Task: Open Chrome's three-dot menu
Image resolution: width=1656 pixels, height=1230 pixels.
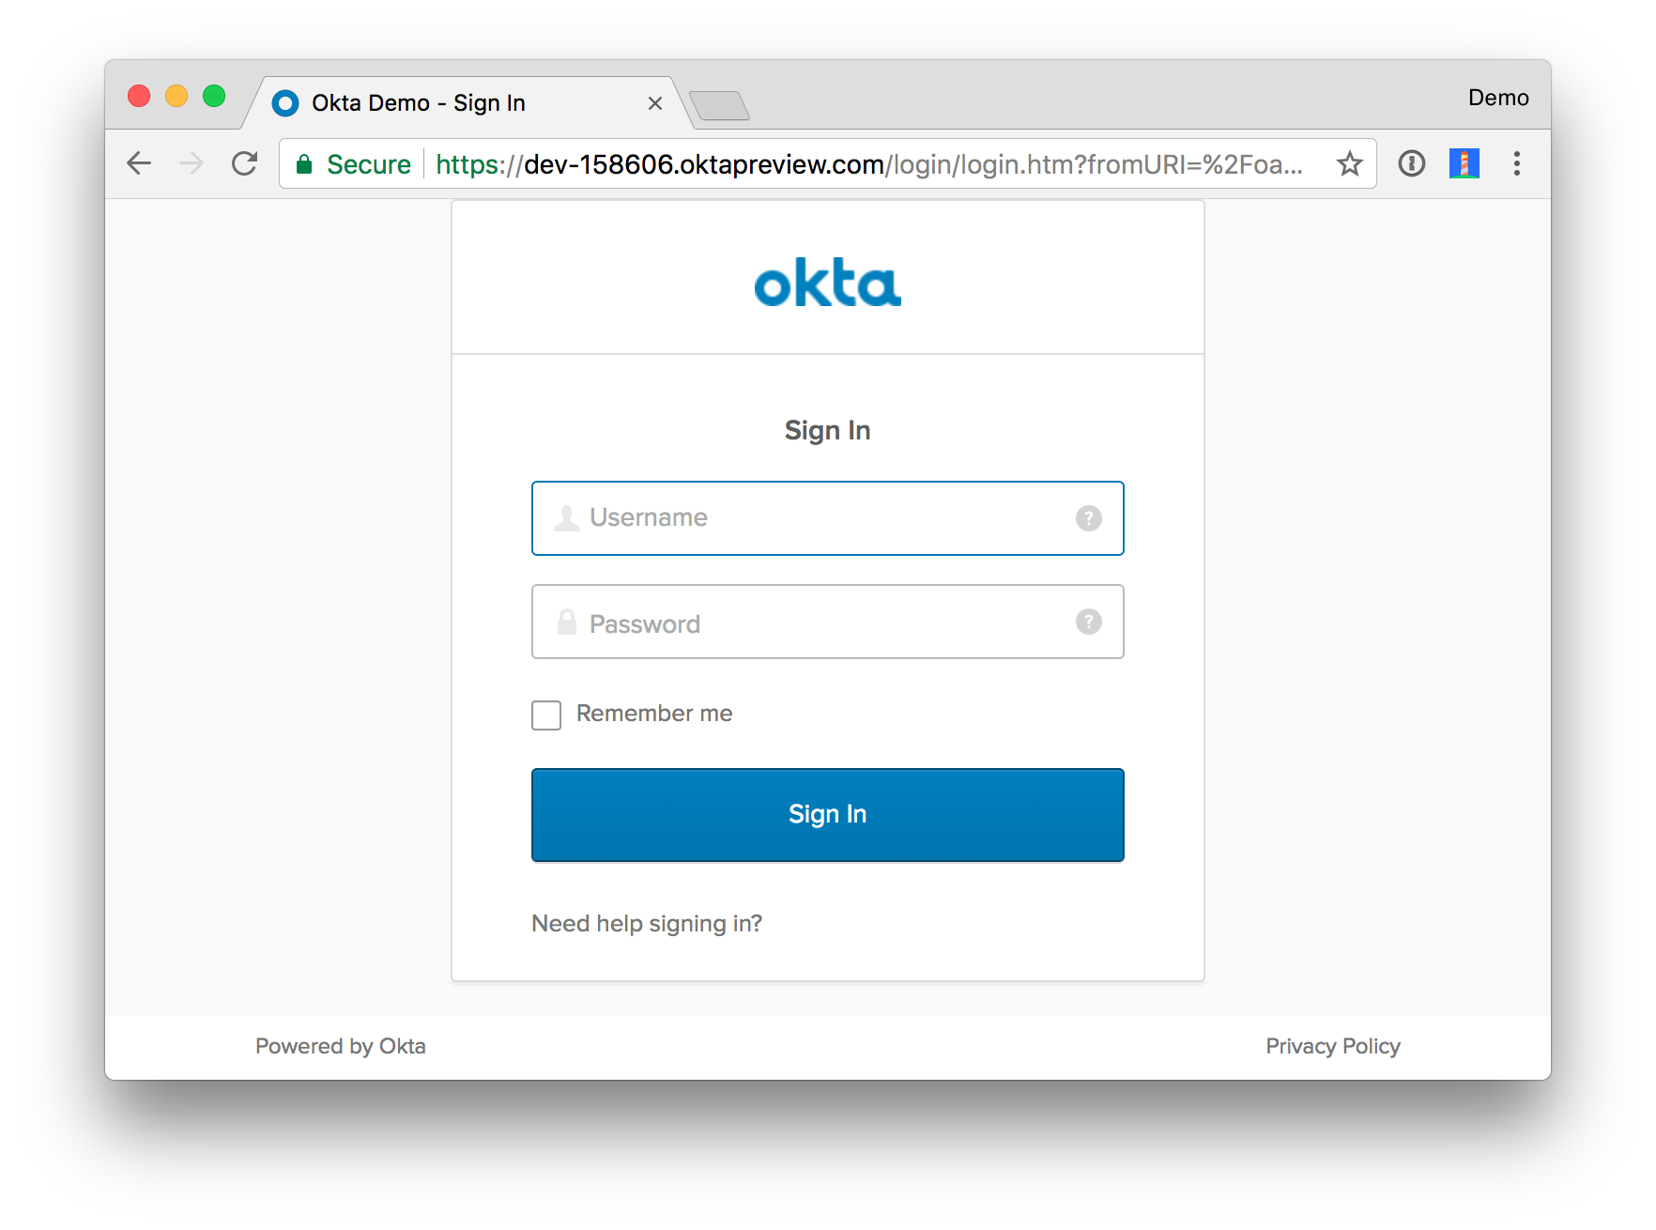Action: (x=1516, y=163)
